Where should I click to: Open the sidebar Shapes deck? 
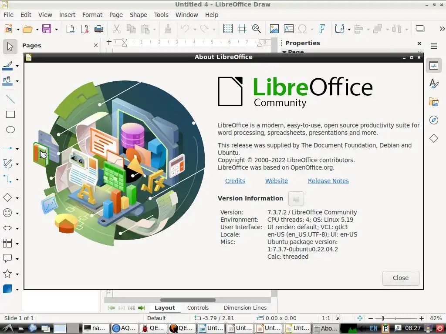pos(434,138)
